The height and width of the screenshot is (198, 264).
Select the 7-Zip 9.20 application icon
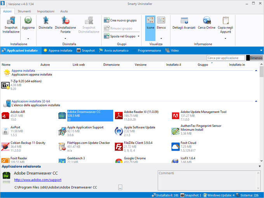(5, 85)
